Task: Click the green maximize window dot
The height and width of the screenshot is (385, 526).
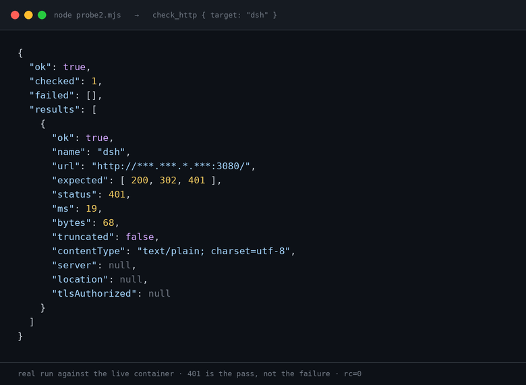Action: tap(42, 15)
